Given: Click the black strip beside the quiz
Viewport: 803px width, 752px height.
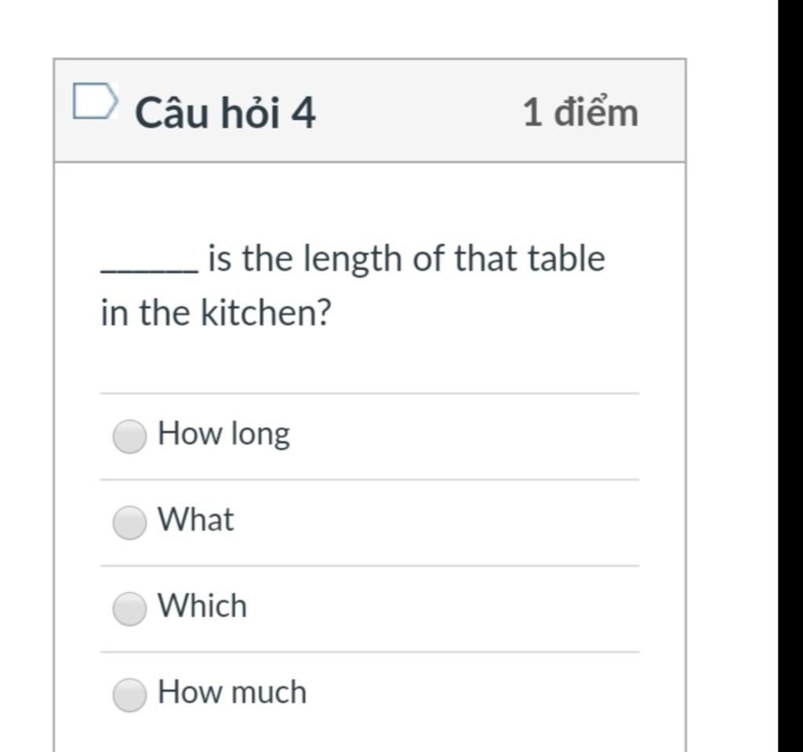Looking at the screenshot, I should [x=790, y=376].
